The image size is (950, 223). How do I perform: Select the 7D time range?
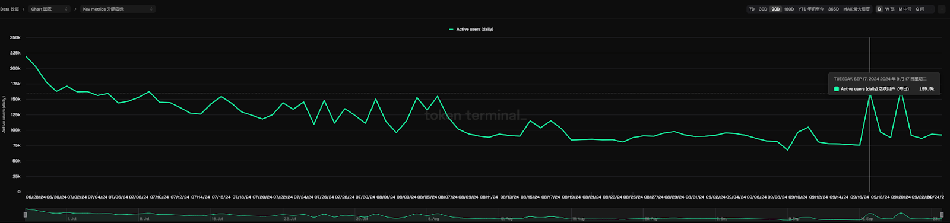click(752, 9)
